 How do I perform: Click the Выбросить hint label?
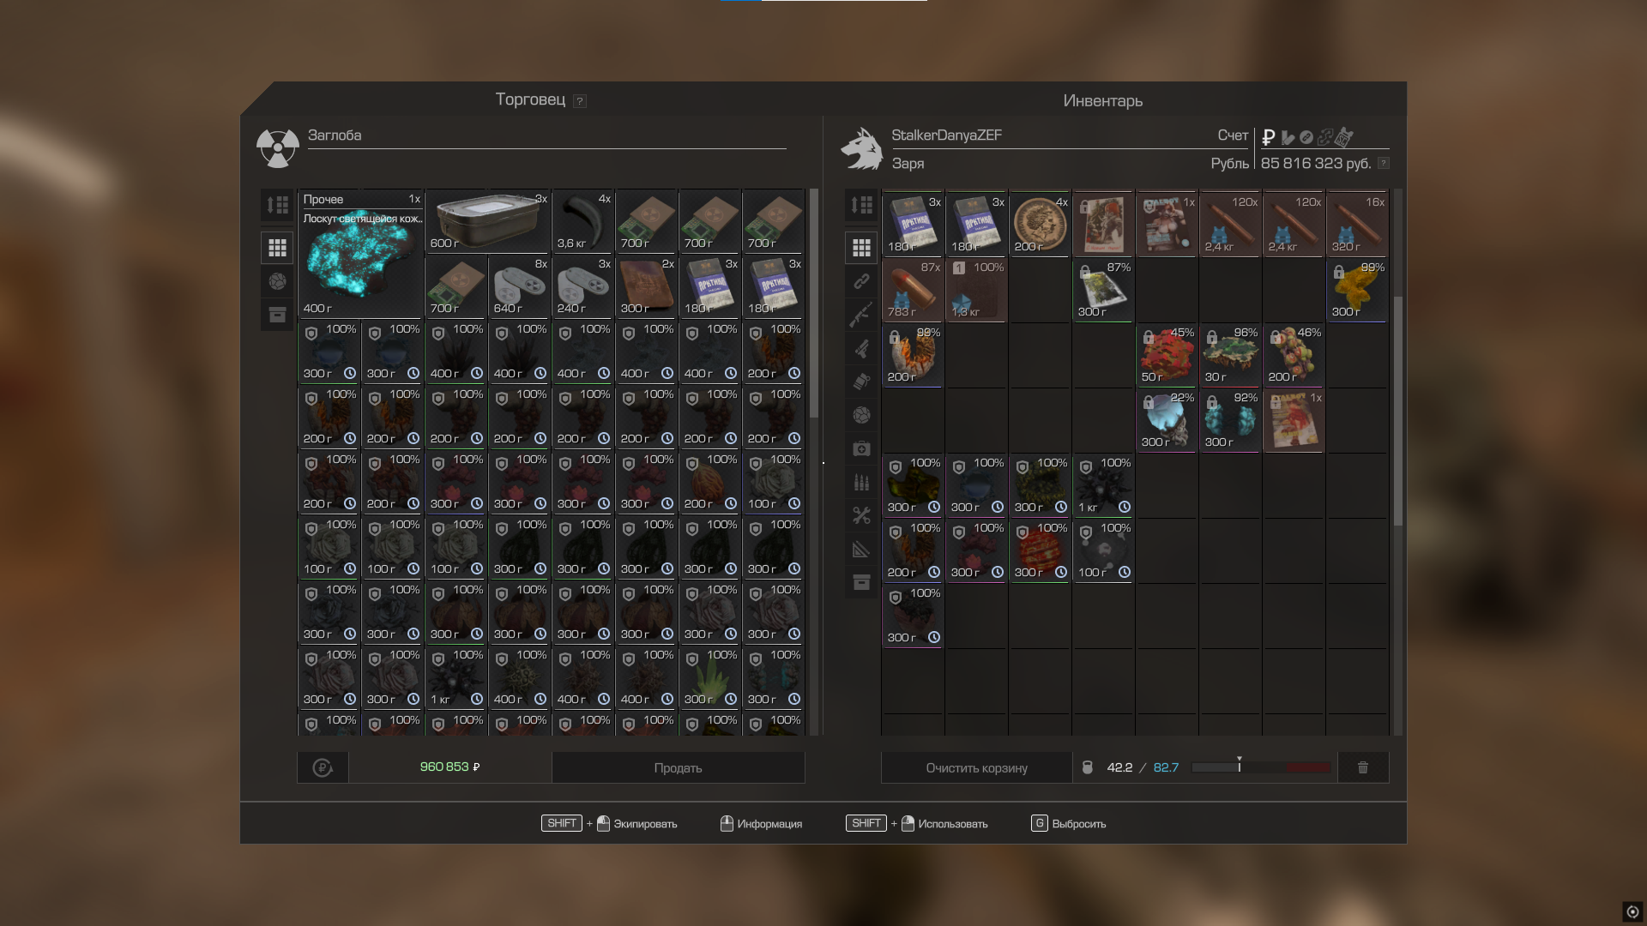1079,824
